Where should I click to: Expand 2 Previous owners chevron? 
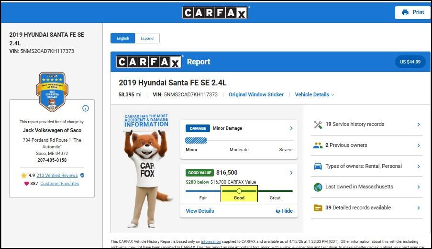coord(419,145)
